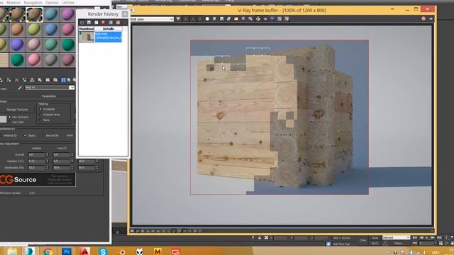Collapse the Parameters rollout header

[x=49, y=96]
